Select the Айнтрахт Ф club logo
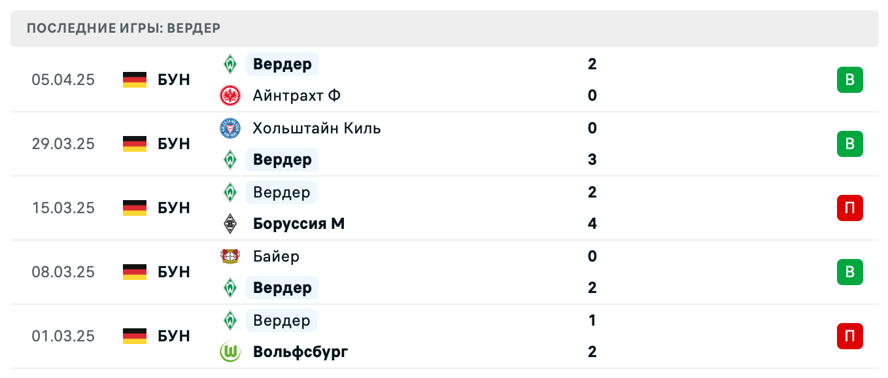The image size is (888, 378). 230,95
